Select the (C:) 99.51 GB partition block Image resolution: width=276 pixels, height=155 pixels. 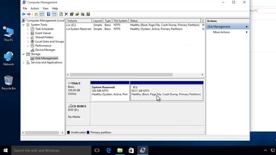tap(167, 91)
